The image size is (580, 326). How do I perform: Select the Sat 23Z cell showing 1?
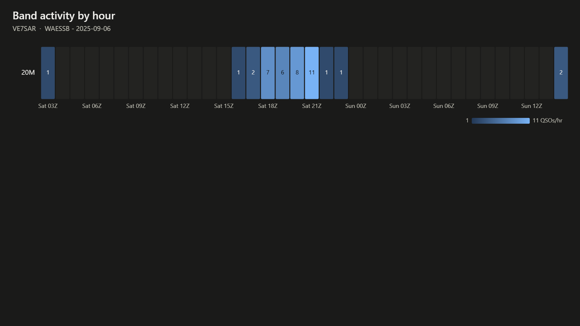tap(341, 73)
